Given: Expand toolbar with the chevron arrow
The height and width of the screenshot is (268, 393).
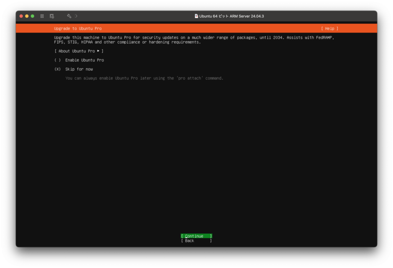Looking at the screenshot, I should point(76,16).
